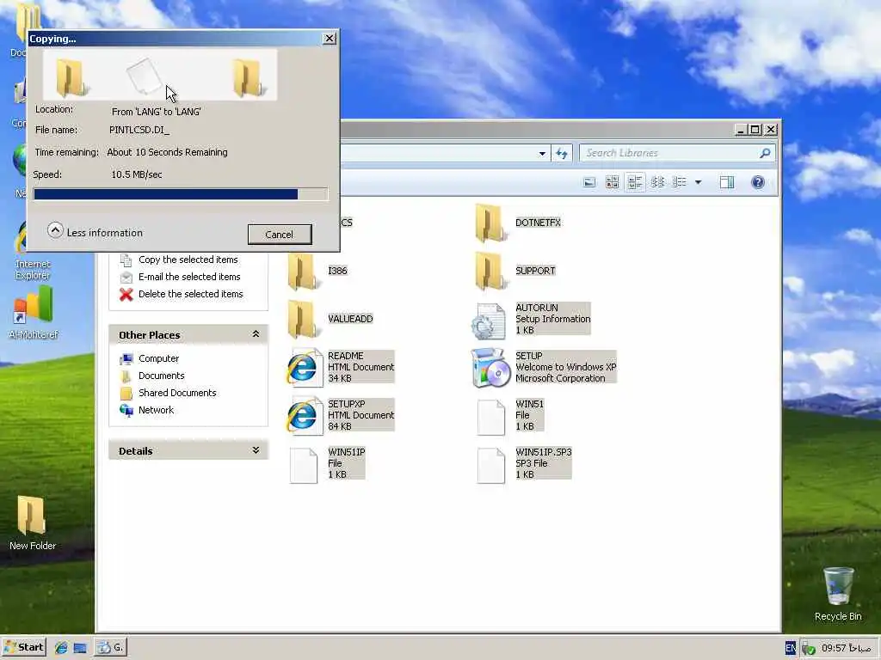Switch to small icons list view
The image size is (881, 660).
(x=657, y=182)
